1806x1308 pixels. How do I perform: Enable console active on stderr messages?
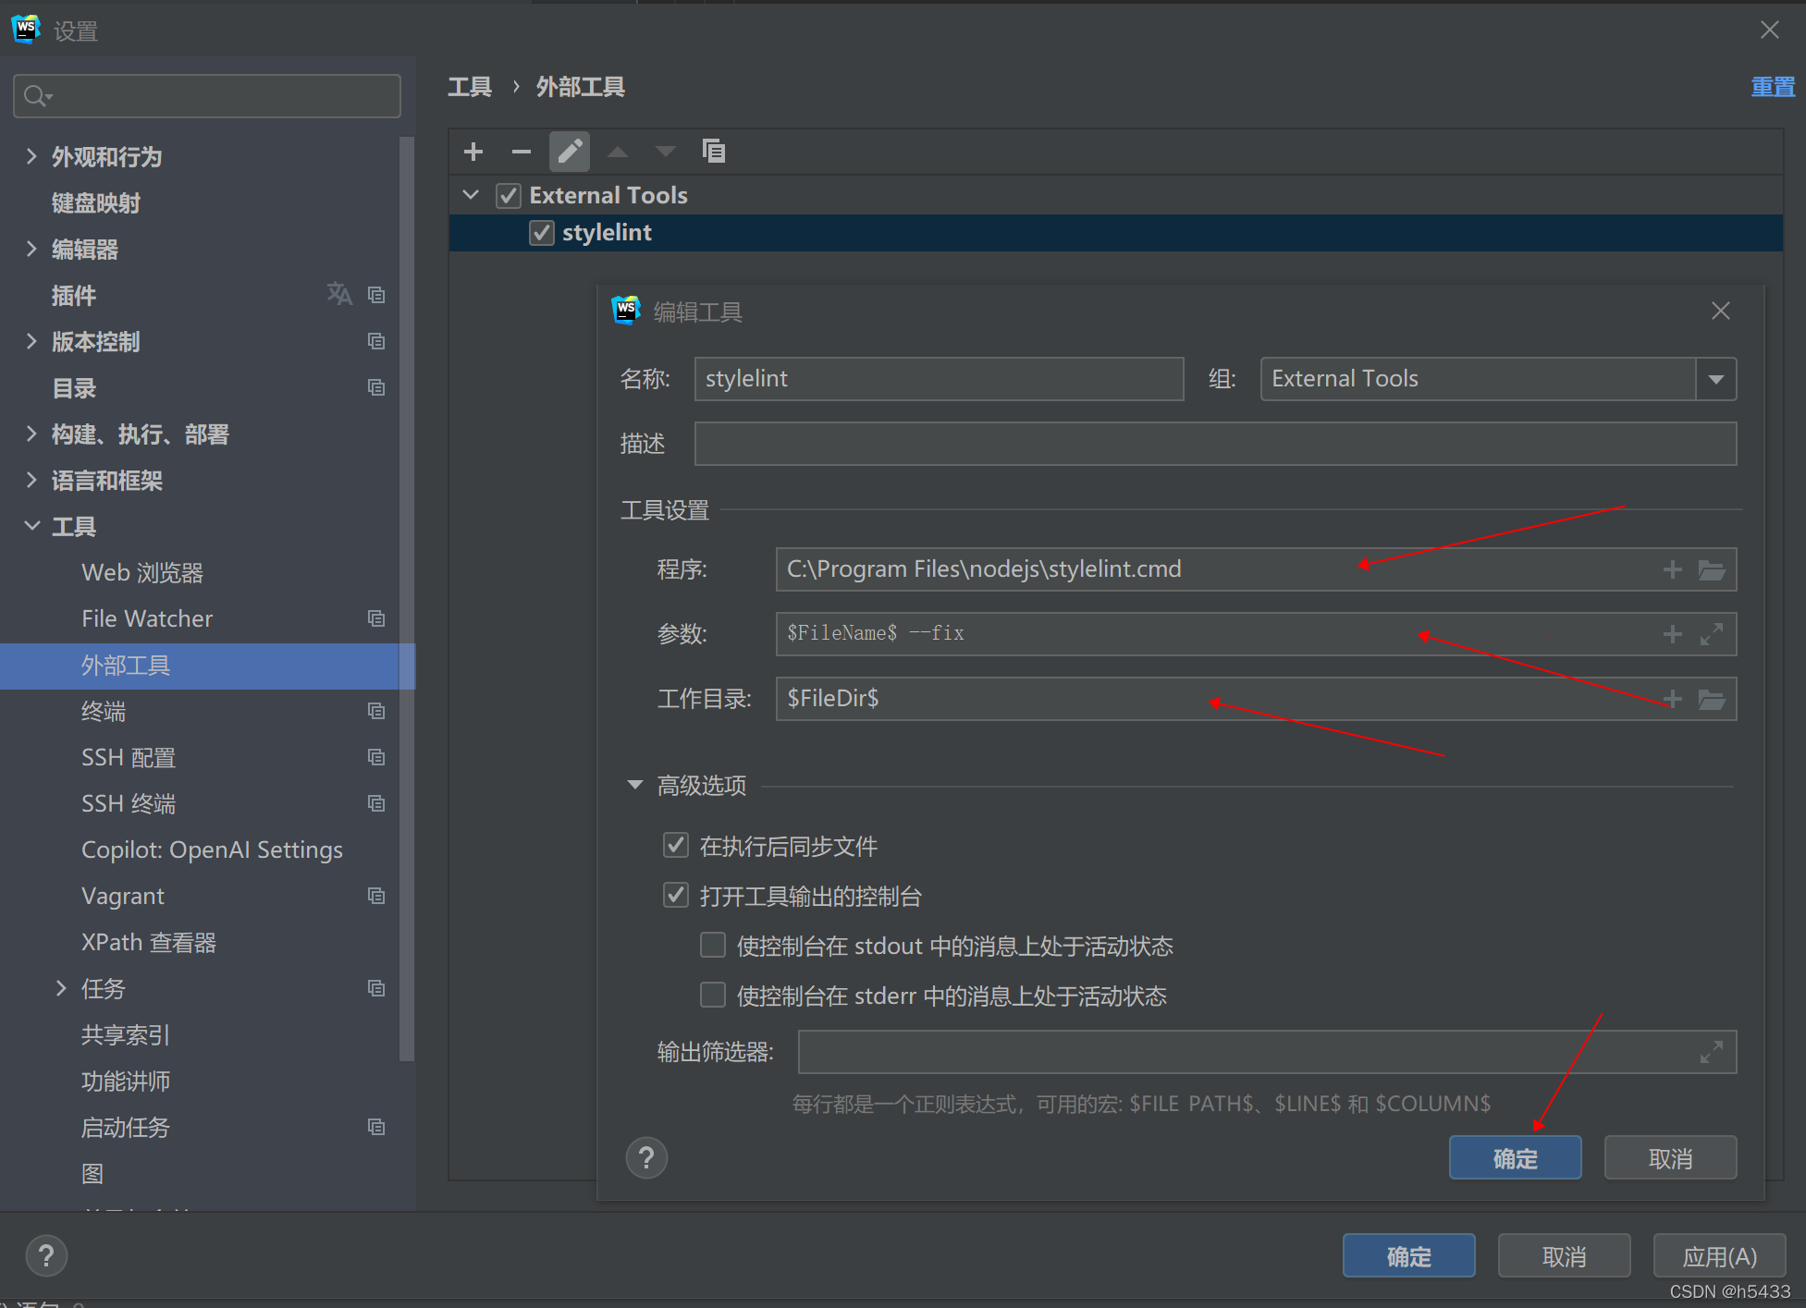(x=713, y=995)
